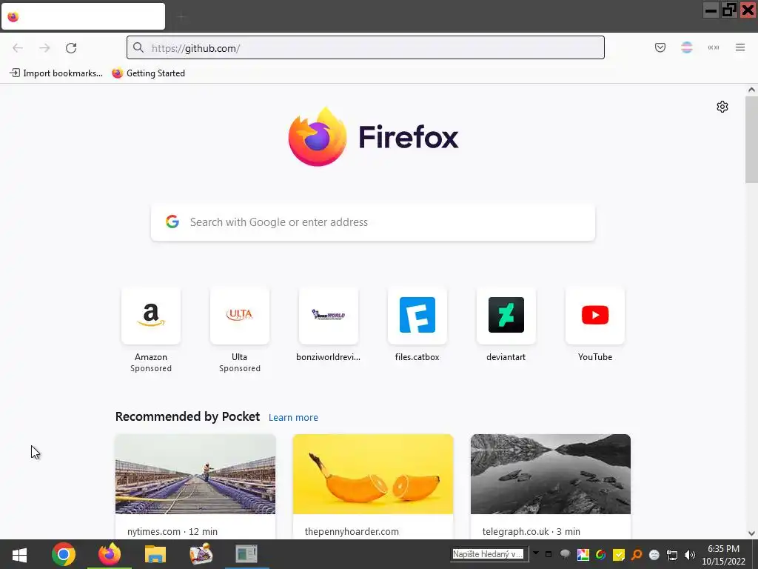Open the Firefox application menu

740,47
